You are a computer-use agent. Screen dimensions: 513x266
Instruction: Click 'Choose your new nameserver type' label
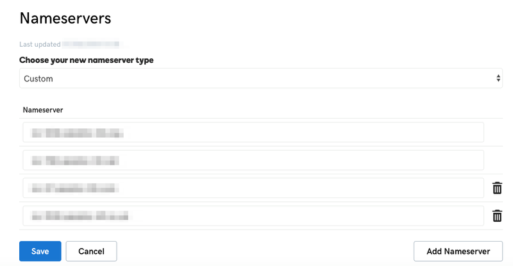(87, 60)
